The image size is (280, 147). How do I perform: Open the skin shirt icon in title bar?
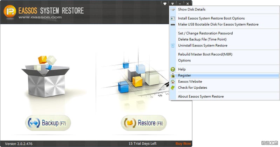(x=165, y=3)
